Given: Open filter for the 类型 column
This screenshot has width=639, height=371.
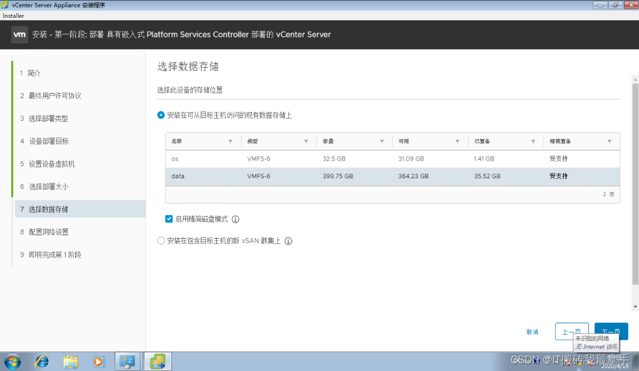Looking at the screenshot, I should point(306,141).
